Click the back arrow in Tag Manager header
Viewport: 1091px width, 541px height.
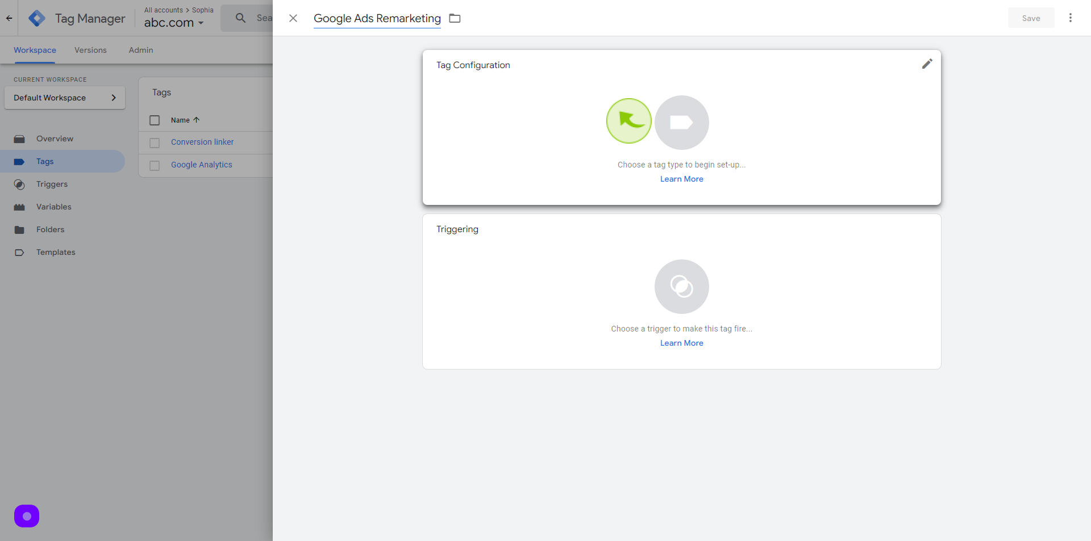[9, 18]
